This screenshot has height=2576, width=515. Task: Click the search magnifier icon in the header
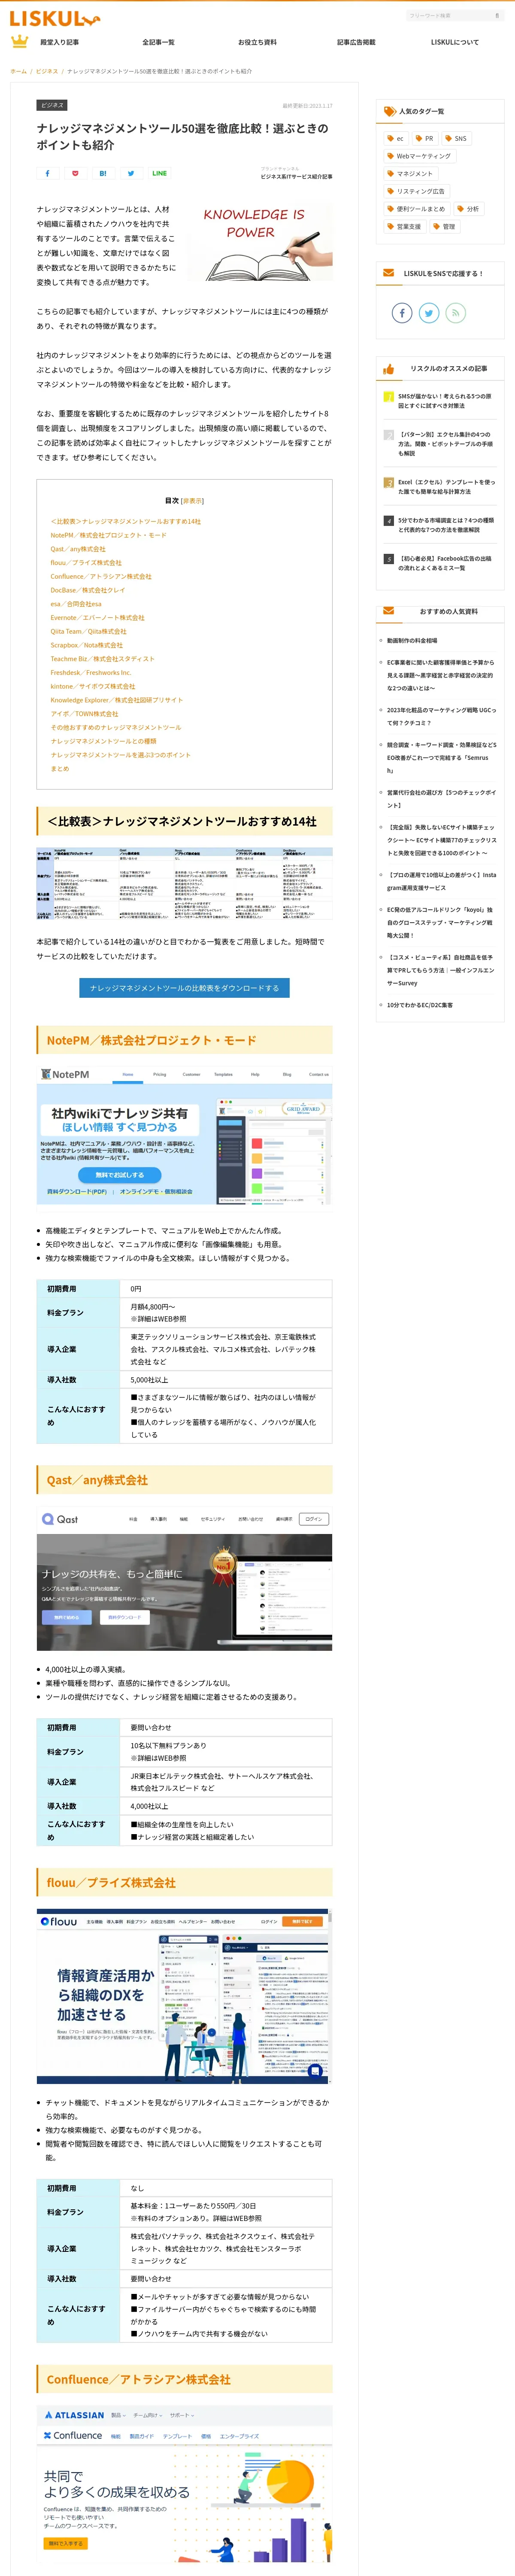pos(496,16)
